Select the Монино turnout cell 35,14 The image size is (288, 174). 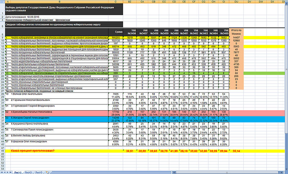[236, 151]
